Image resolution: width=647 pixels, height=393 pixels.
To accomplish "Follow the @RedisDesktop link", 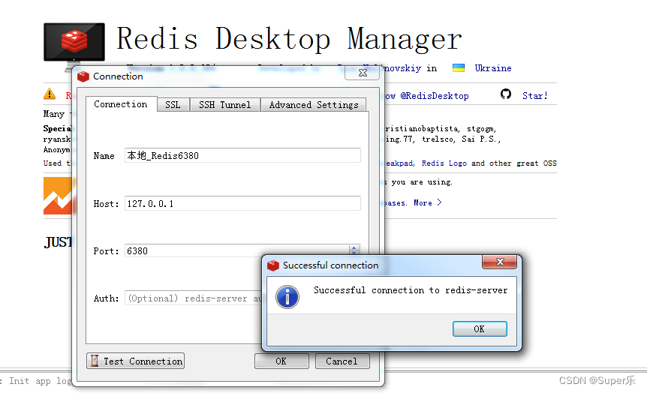I will (434, 96).
